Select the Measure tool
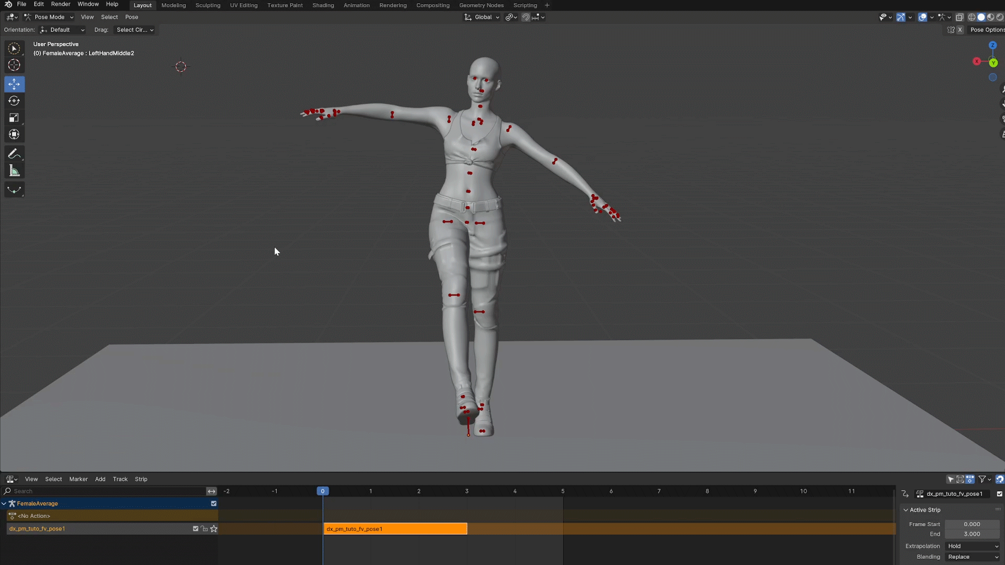1005x565 pixels. pos(14,171)
